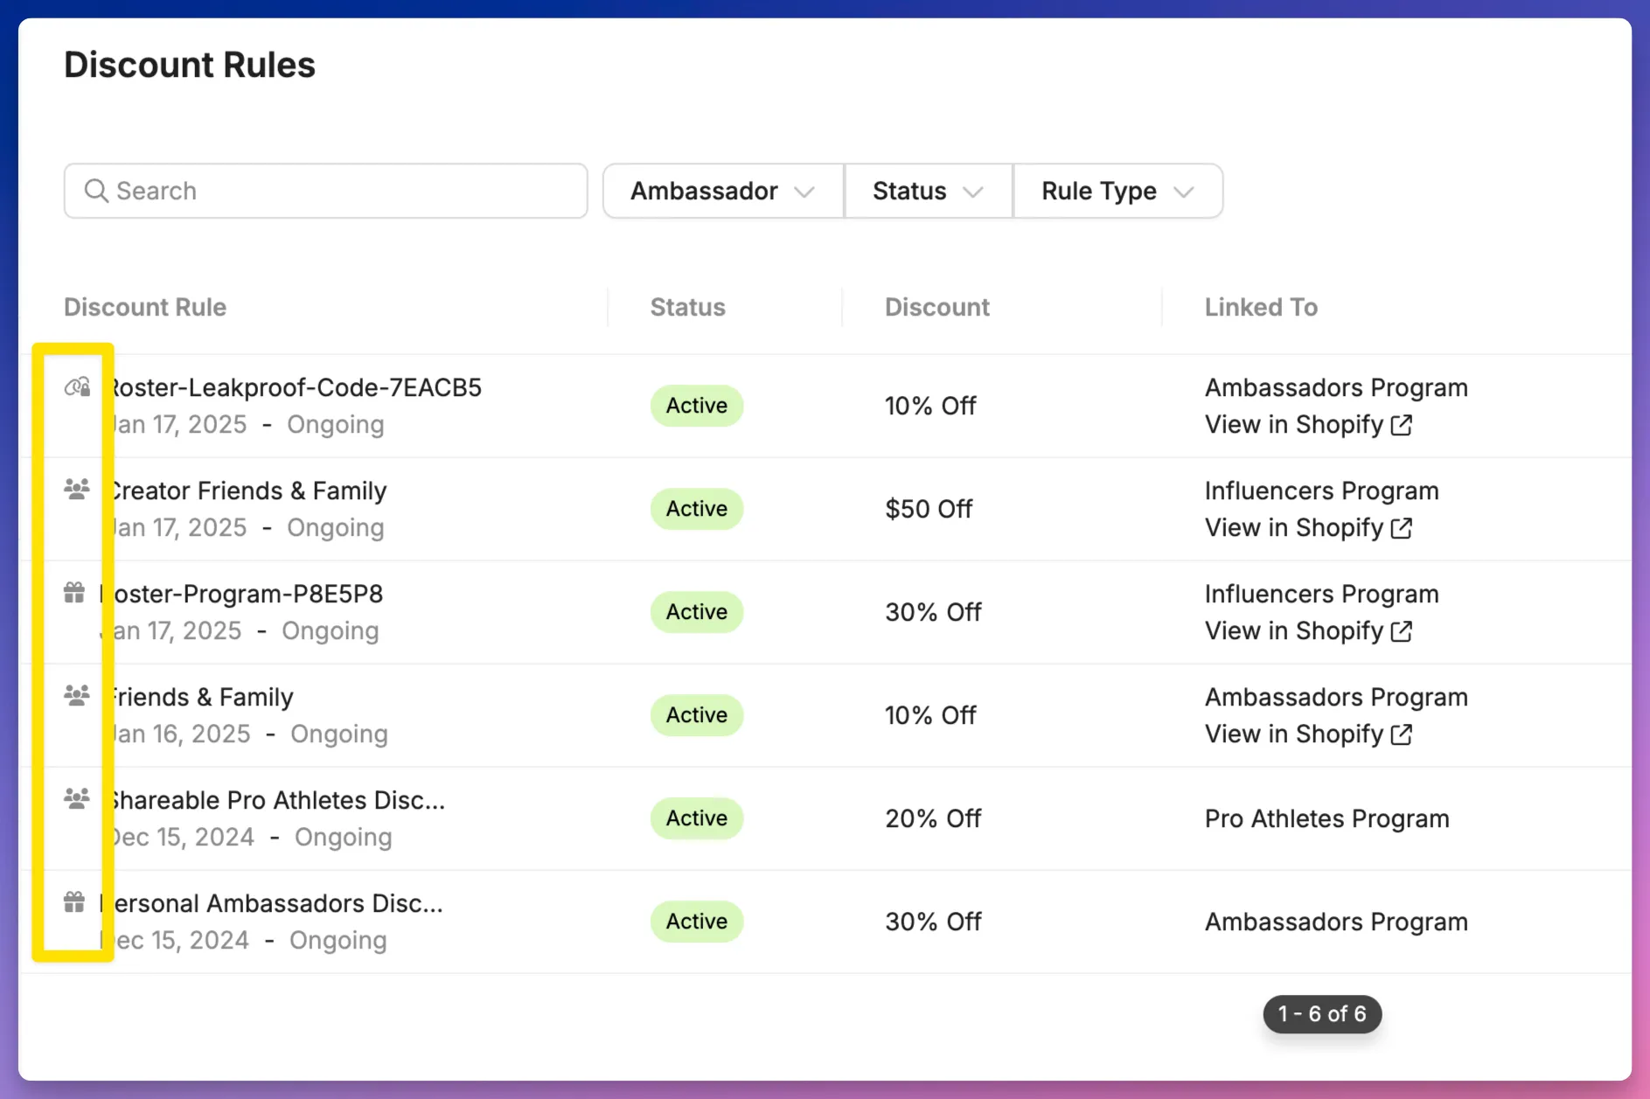Click the 1 - 6 of 6 pagination pill
Screen dimensions: 1650x1099
point(1322,1014)
